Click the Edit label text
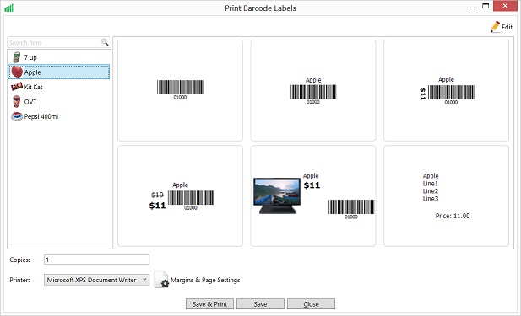This screenshot has width=521, height=316. coord(507,27)
